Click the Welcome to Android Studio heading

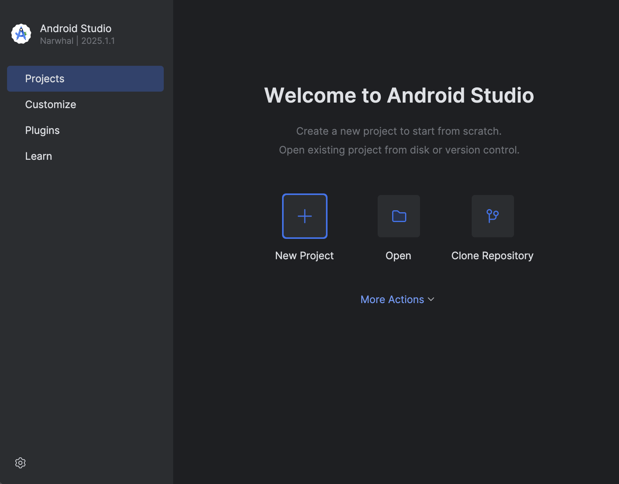[x=399, y=95]
